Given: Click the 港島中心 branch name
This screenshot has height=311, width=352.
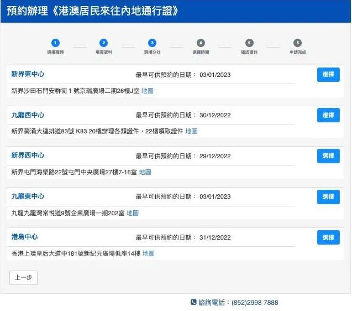Looking at the screenshot, I should click(x=24, y=237).
